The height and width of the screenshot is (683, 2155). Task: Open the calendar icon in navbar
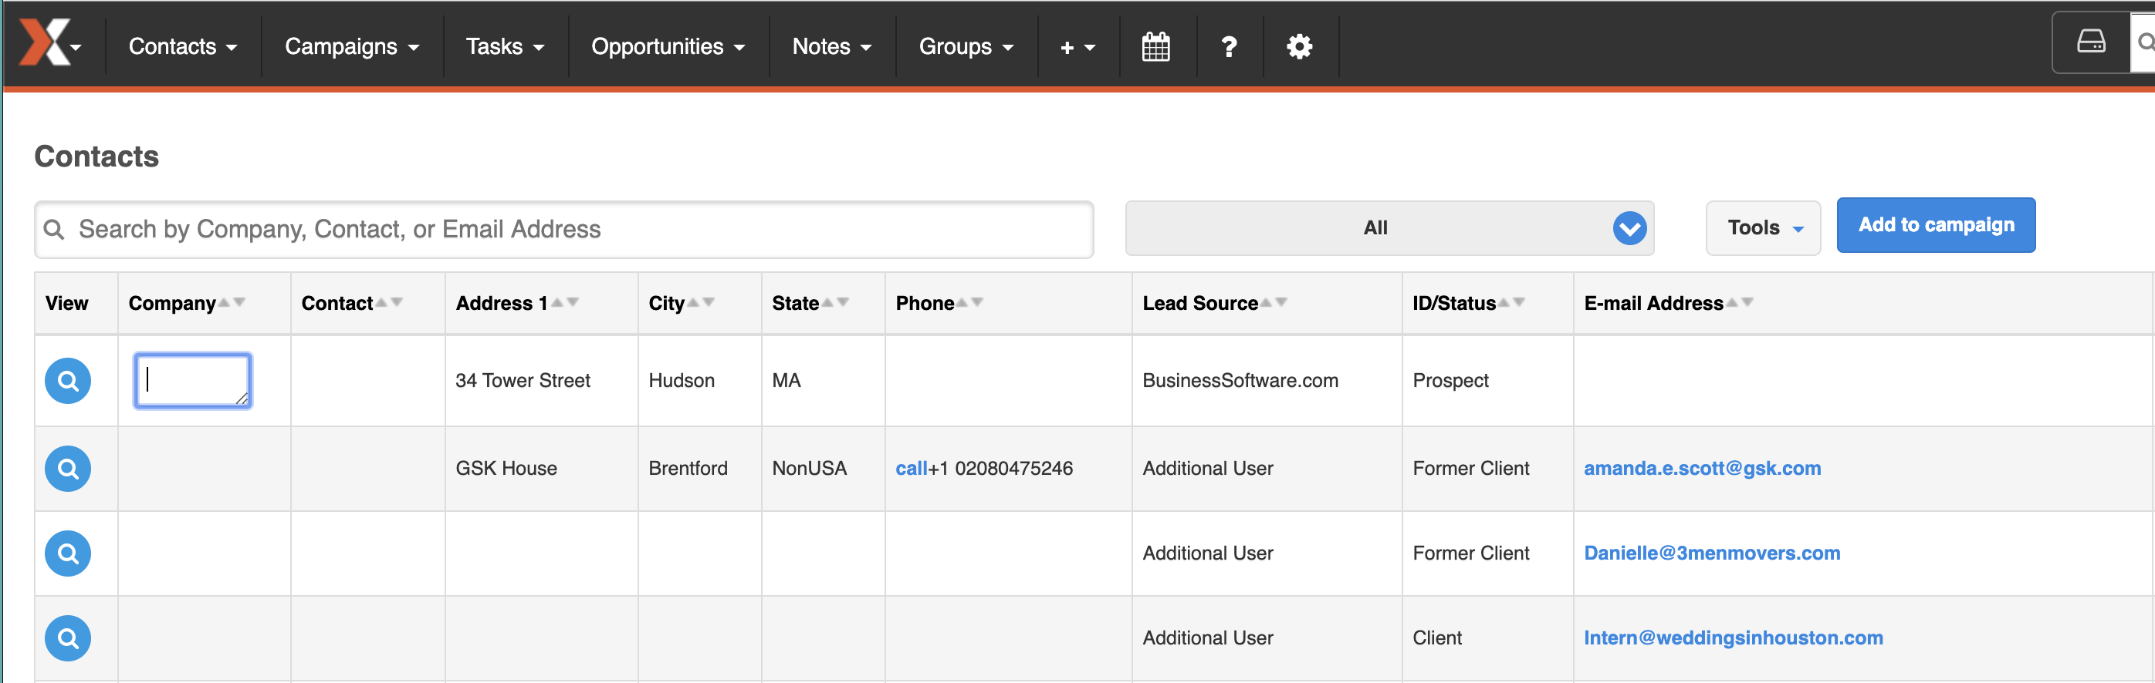click(x=1155, y=46)
